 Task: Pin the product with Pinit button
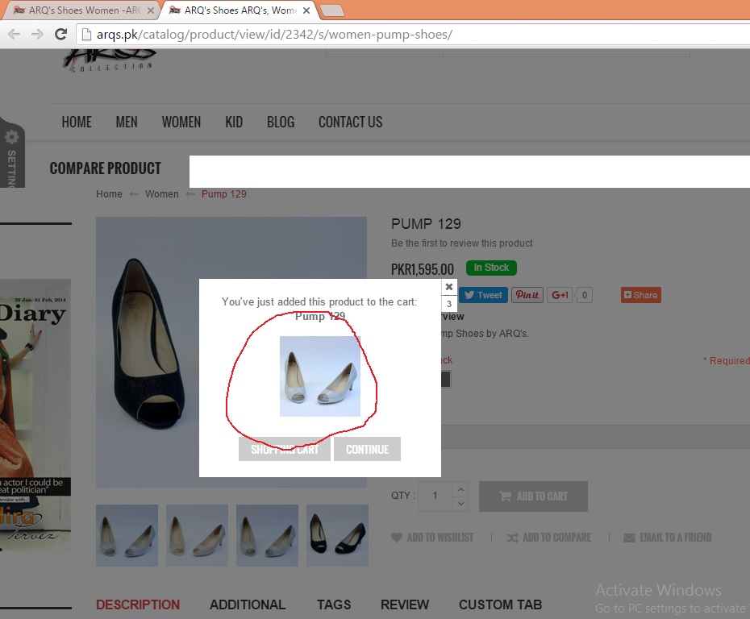[527, 295]
